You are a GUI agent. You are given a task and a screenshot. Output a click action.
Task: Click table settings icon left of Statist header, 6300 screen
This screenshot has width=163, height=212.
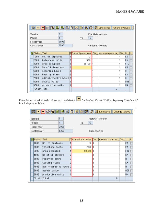tap(32, 139)
